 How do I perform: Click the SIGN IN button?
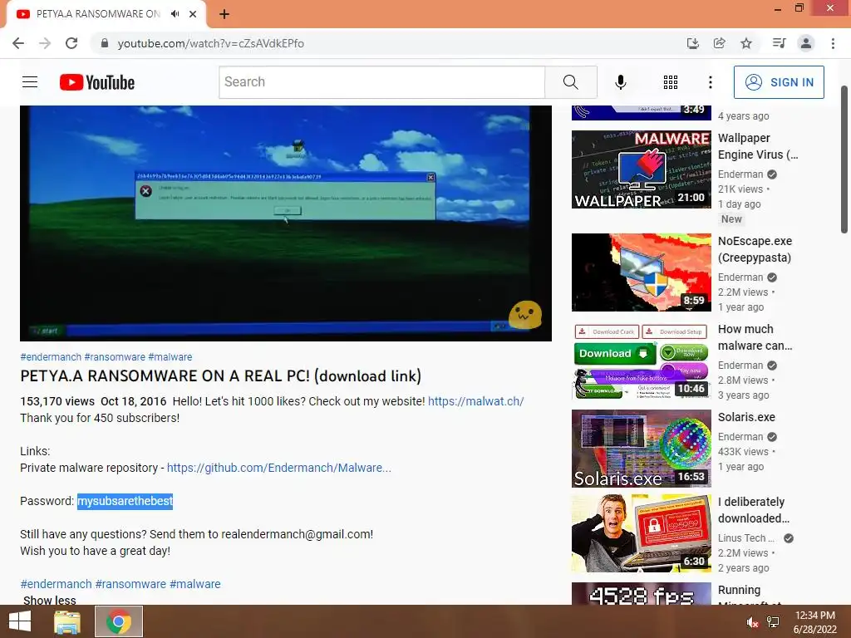tap(779, 82)
